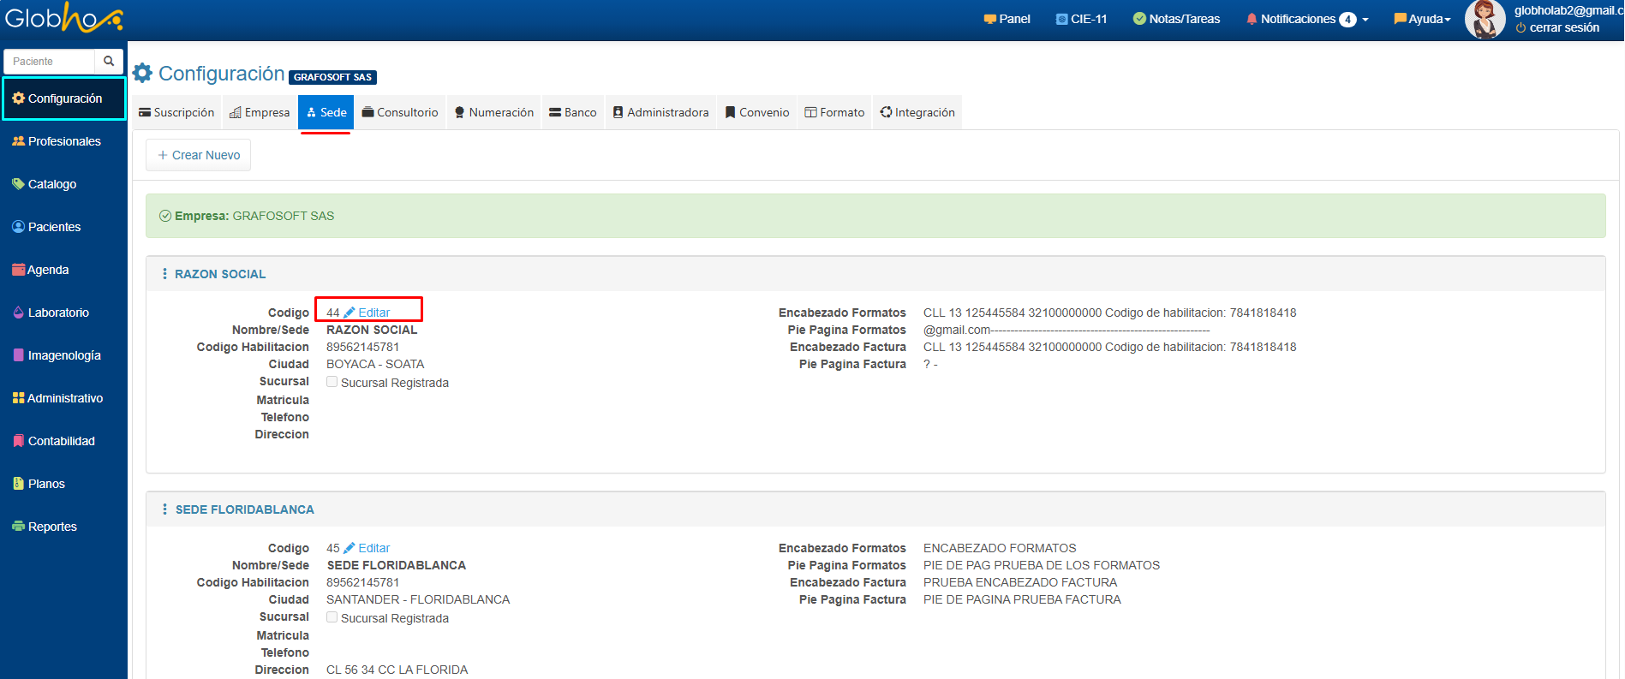Toggle Sucursal Registrada for RAZON SOCIAL
The height and width of the screenshot is (679, 1625).
(x=332, y=382)
